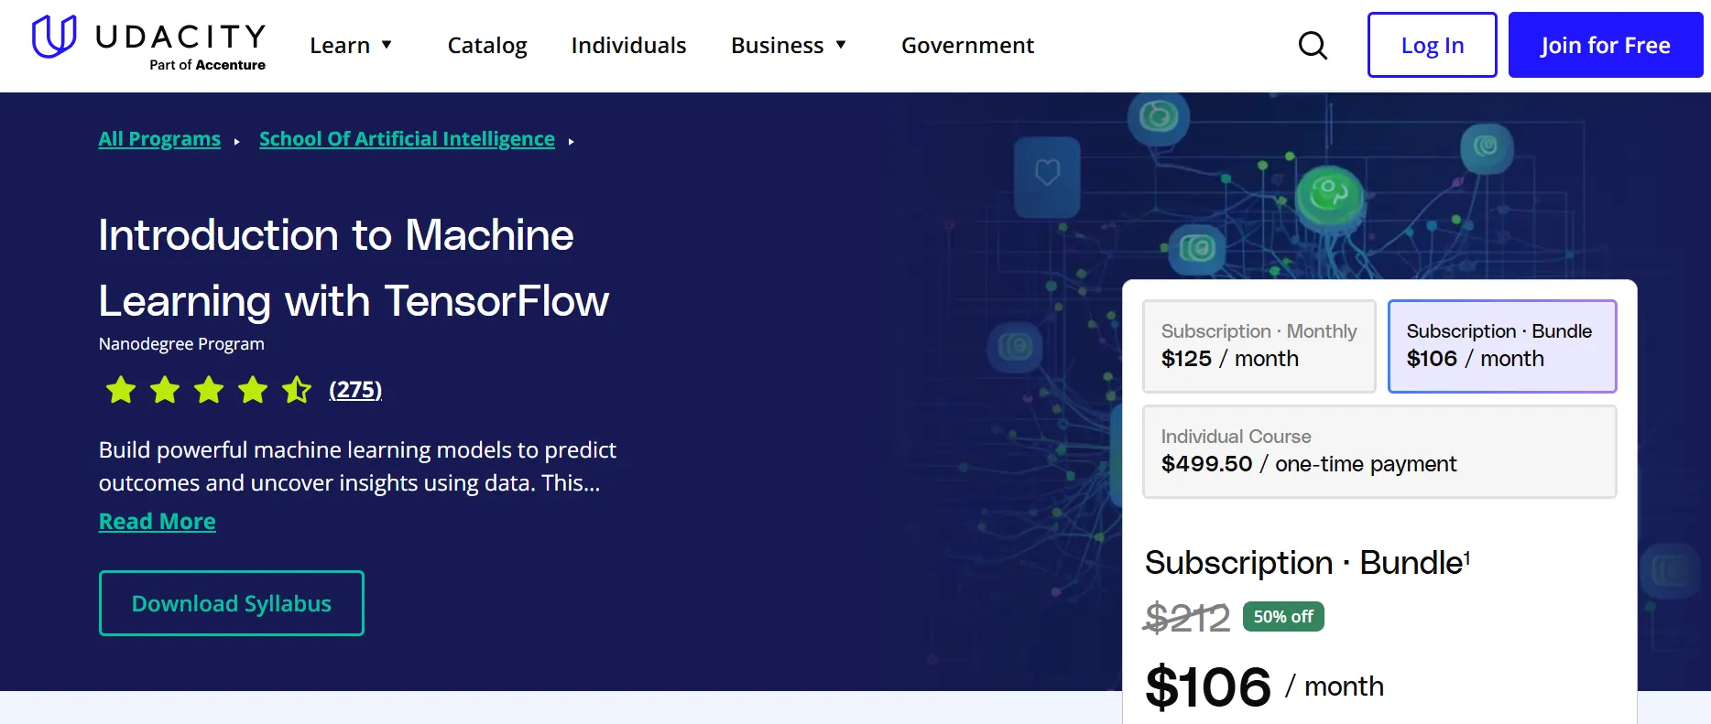1711x724 pixels.
Task: Open School Of Artificial Intelligence breadcrumb
Action: [407, 139]
